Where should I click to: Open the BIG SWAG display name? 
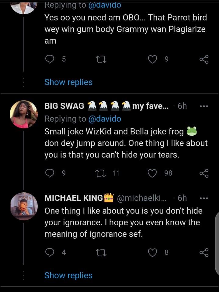click(64, 106)
